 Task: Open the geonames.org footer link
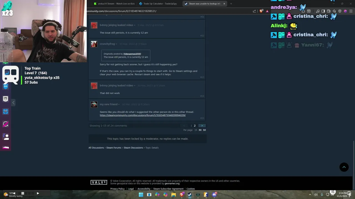(x=172, y=184)
